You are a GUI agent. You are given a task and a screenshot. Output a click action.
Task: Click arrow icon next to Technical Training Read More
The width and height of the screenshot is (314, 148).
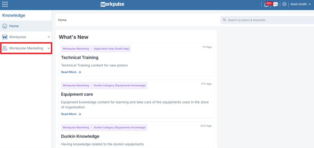coord(79,72)
